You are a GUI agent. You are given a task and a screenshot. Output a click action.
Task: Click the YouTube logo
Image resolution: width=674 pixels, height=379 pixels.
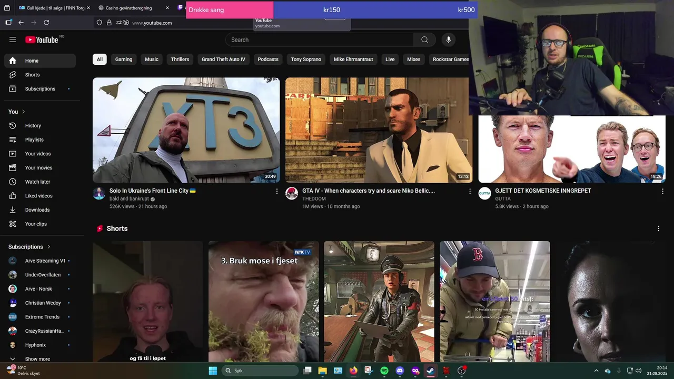click(42, 39)
